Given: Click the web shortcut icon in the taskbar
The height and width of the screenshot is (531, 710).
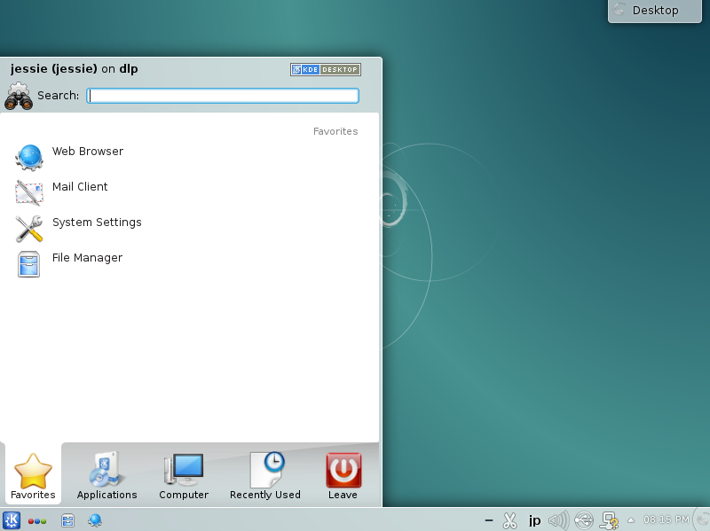Looking at the screenshot, I should [95, 520].
